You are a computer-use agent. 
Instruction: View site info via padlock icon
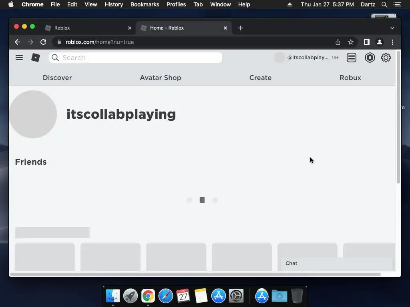pyautogui.click(x=59, y=42)
